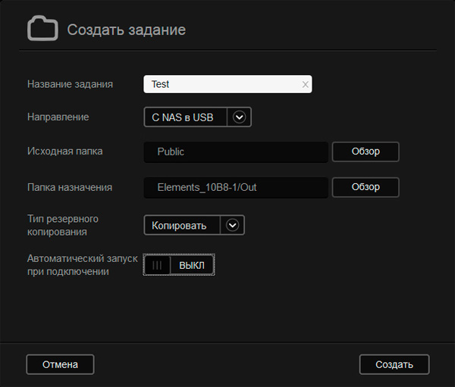This screenshot has height=387, width=455.
Task: Click the source folder field showing Public
Action: click(236, 151)
